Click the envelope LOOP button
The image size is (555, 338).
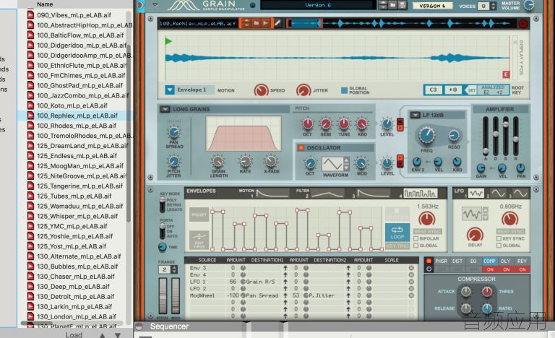pos(397,233)
